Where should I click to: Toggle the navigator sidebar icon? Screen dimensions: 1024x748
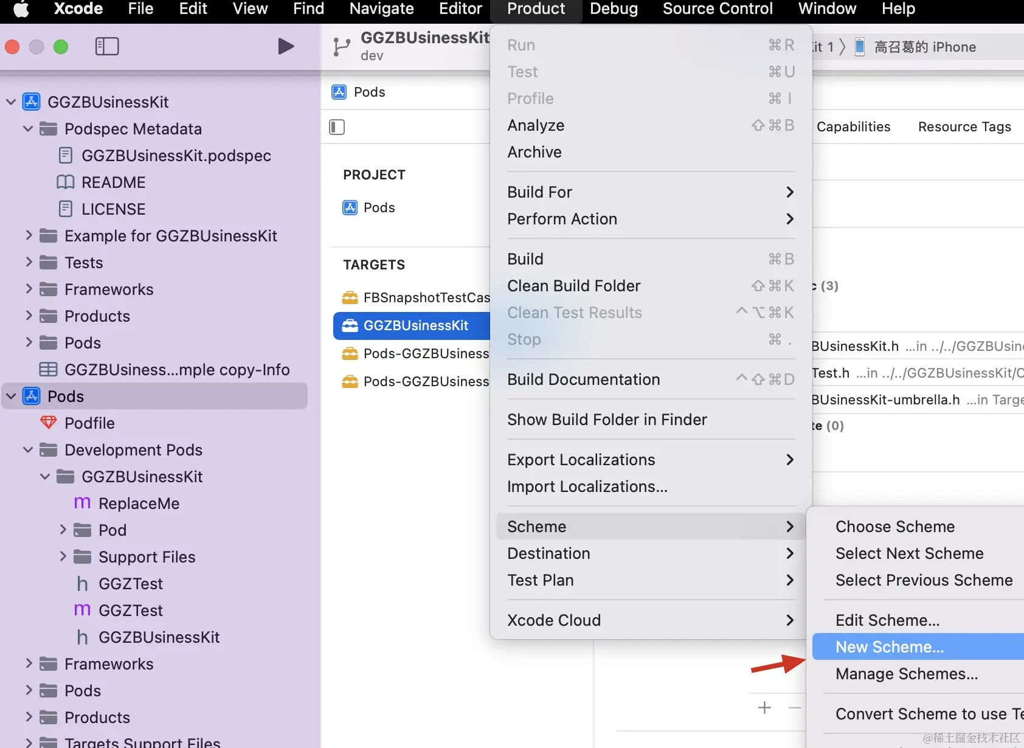click(107, 46)
